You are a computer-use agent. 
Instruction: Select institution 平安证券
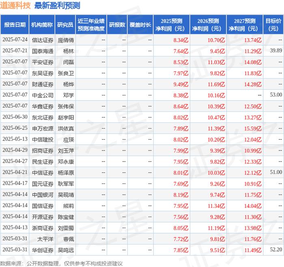(x=43, y=62)
